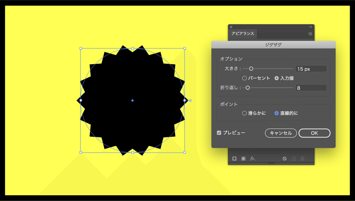Select the 滑らかに smooth points option

(x=244, y=113)
